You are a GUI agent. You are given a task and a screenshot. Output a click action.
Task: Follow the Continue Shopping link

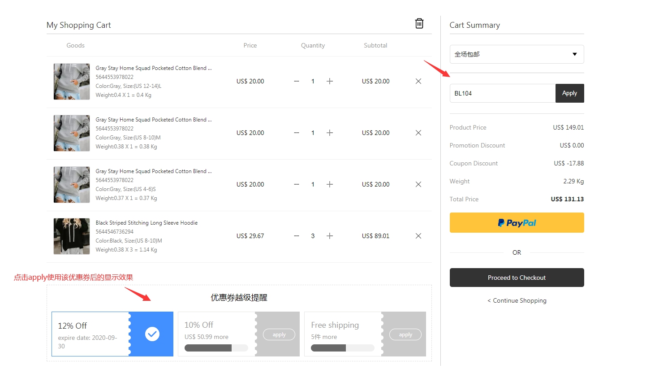pyautogui.click(x=517, y=300)
